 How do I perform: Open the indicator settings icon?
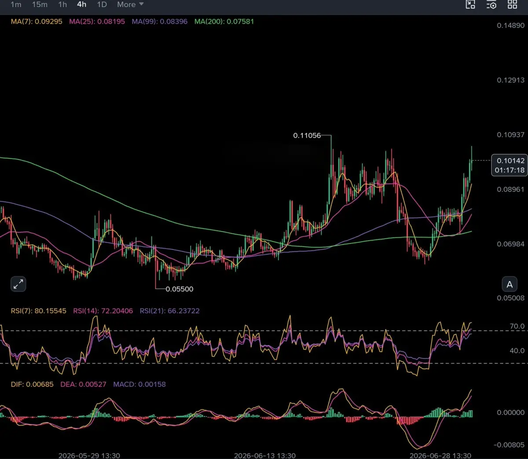tap(491, 4)
